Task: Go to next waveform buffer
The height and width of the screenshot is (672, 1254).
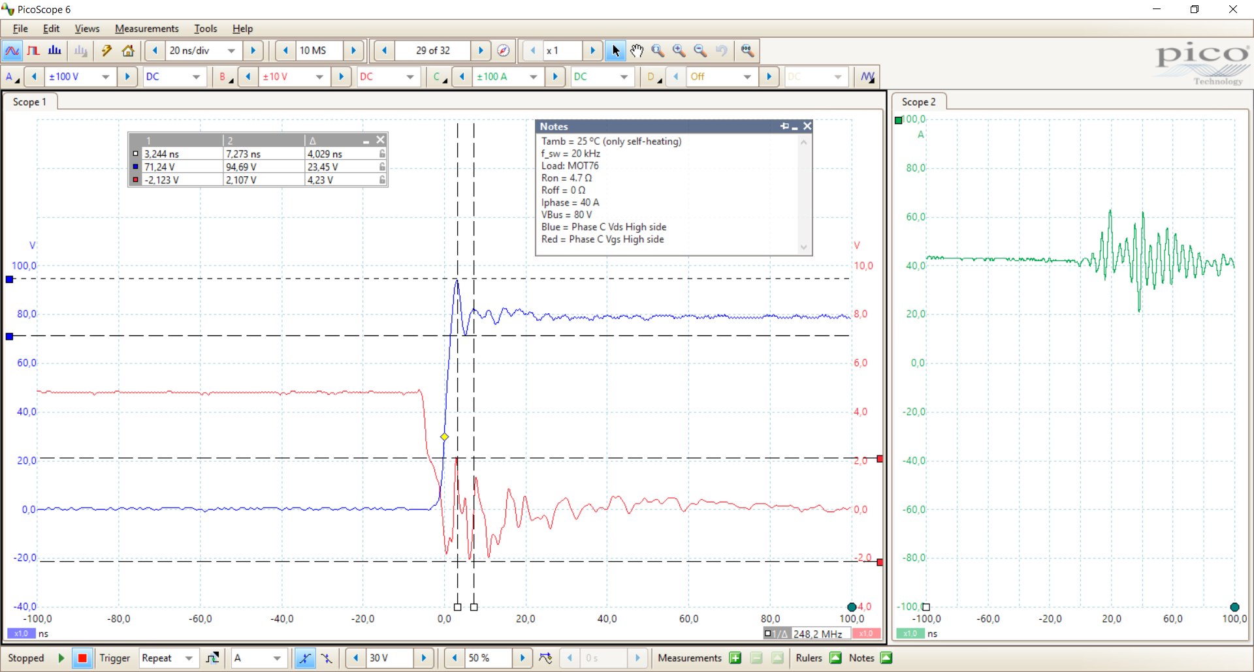Action: tap(481, 51)
